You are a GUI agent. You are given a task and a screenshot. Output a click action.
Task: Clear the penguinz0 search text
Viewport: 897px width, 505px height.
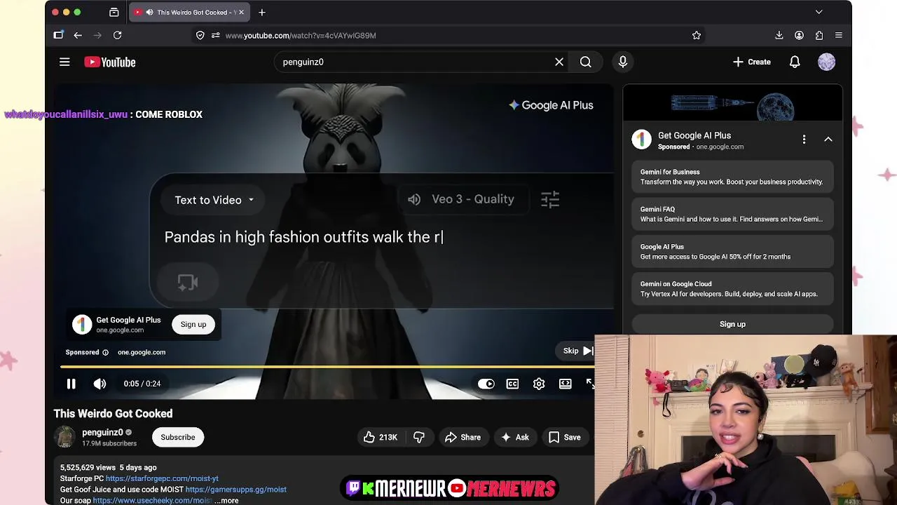(x=559, y=62)
